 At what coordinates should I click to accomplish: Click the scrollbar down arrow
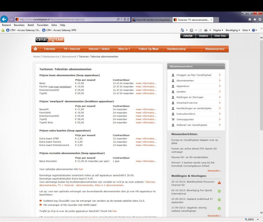pyautogui.click(x=261, y=213)
